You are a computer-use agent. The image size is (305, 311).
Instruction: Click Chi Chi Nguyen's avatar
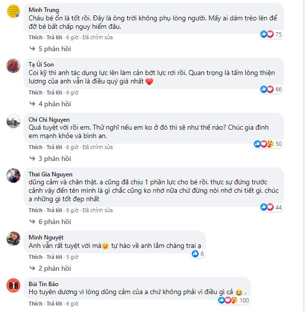point(13,121)
